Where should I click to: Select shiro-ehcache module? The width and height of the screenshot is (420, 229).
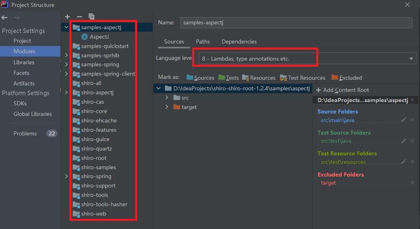click(99, 121)
